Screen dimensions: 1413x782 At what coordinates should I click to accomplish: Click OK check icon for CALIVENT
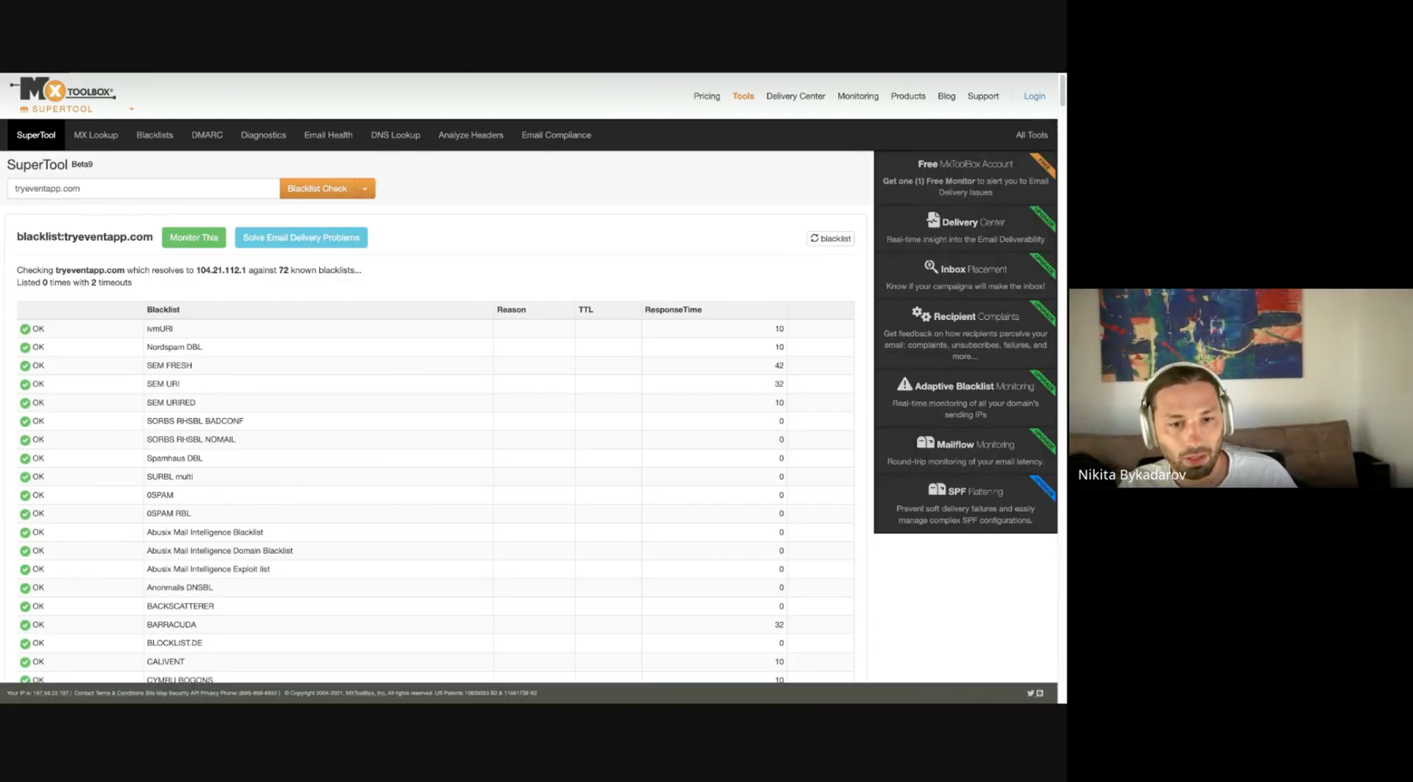click(25, 662)
